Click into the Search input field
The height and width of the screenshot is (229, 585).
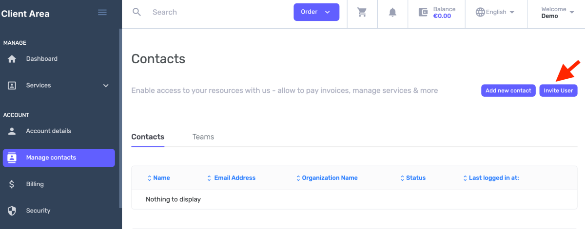tap(214, 12)
